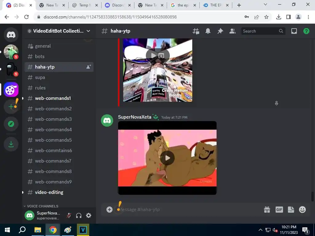Open Chrome downloads icon
The height and width of the screenshot is (236, 315).
(279, 17)
